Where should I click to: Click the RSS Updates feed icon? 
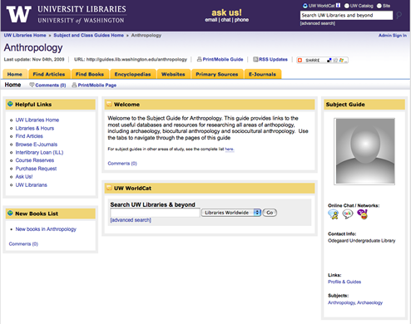point(255,59)
